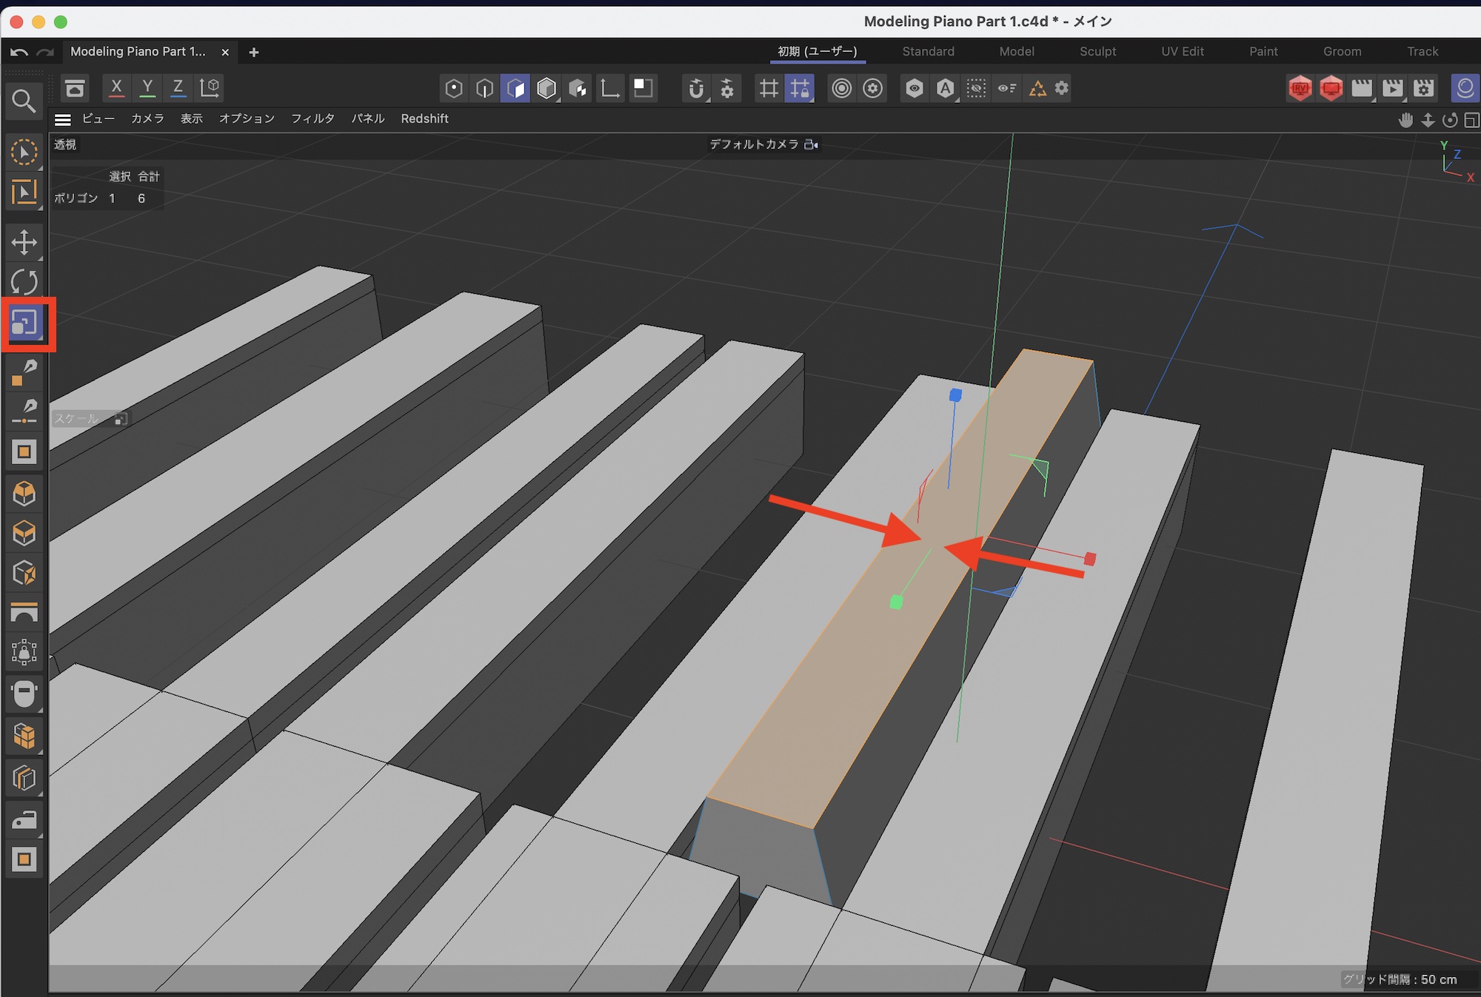Toggle the Y axis lock
The image size is (1481, 997).
147,88
